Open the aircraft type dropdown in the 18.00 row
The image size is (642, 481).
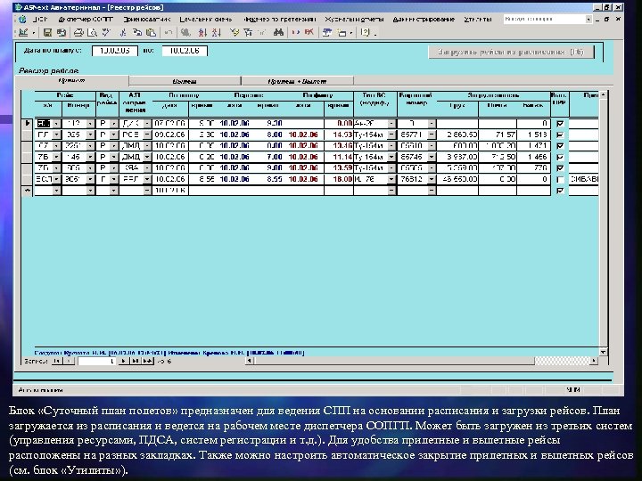(x=391, y=179)
